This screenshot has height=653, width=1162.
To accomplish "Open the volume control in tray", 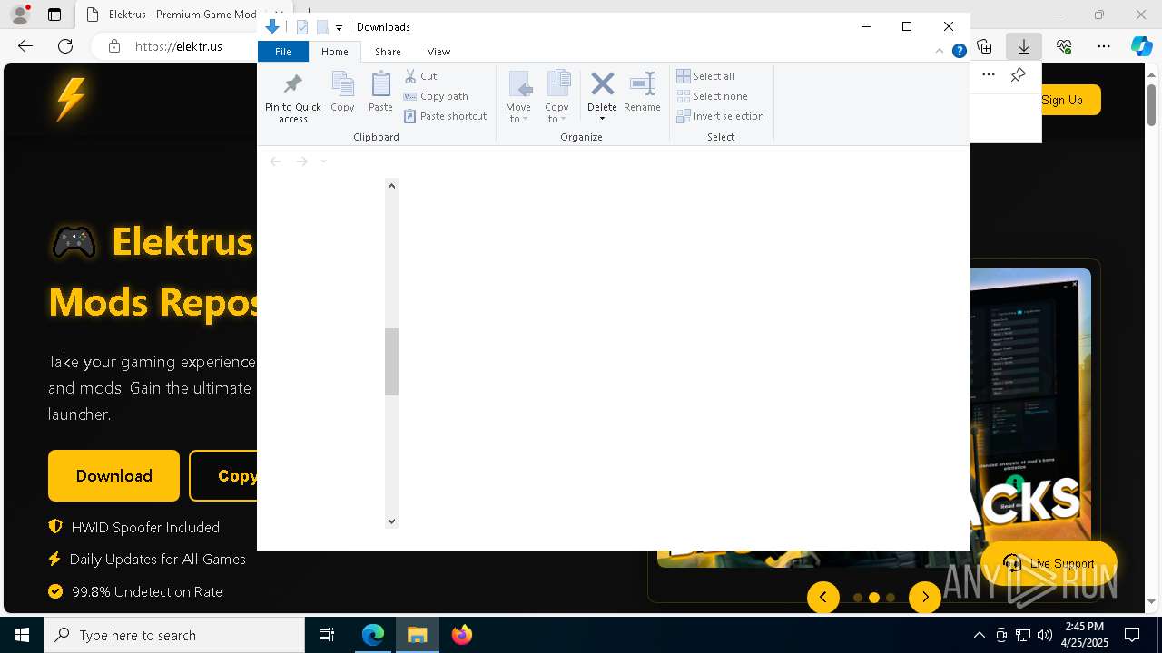I will click(1045, 635).
